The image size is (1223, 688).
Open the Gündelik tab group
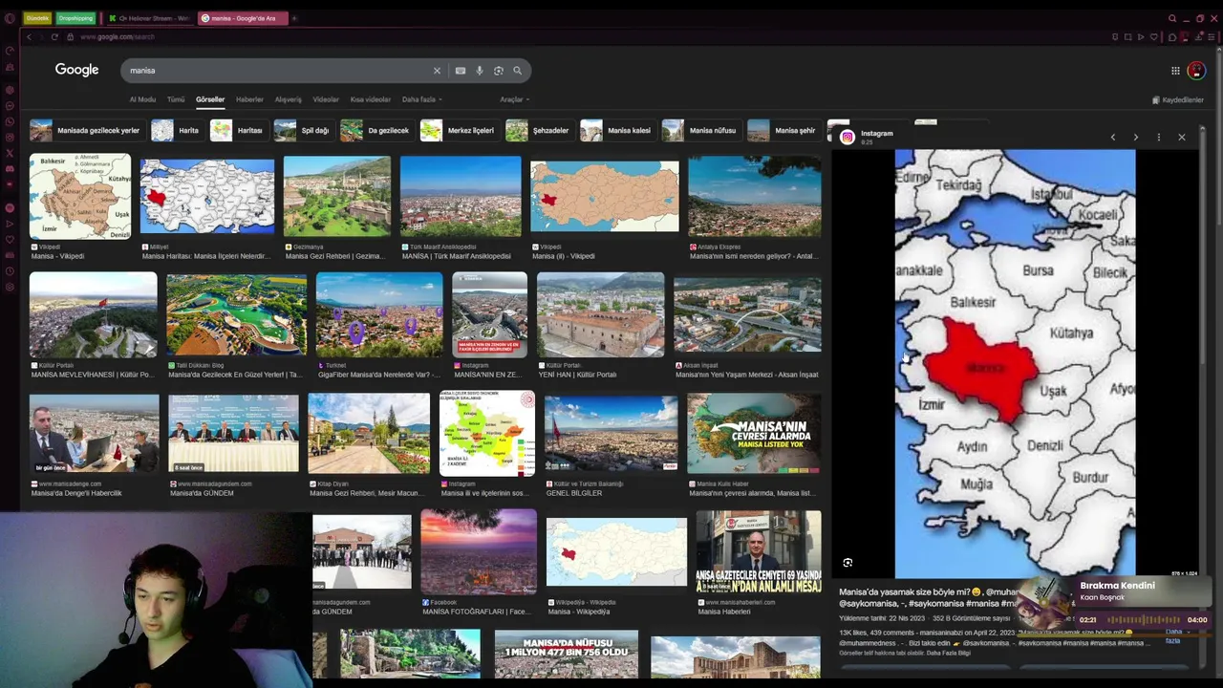tap(37, 18)
